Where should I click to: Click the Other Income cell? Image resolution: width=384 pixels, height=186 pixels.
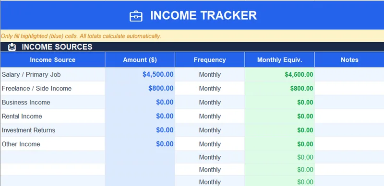[x=53, y=144]
